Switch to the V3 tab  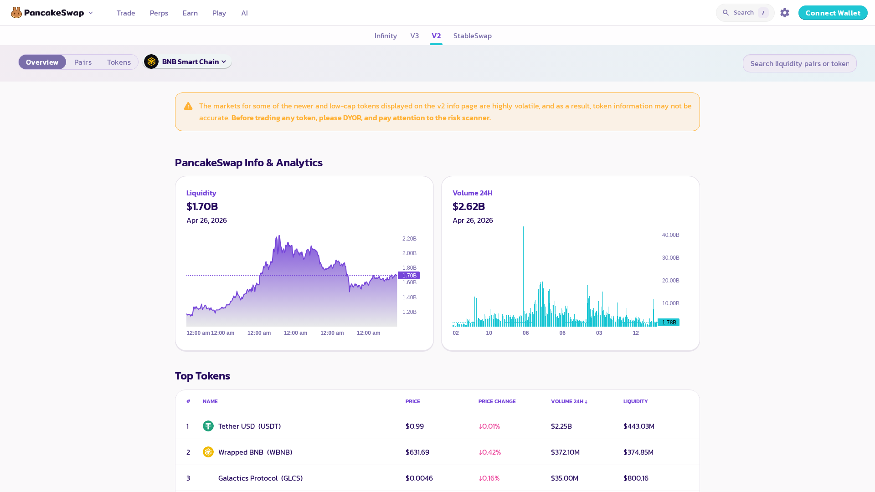tap(415, 36)
